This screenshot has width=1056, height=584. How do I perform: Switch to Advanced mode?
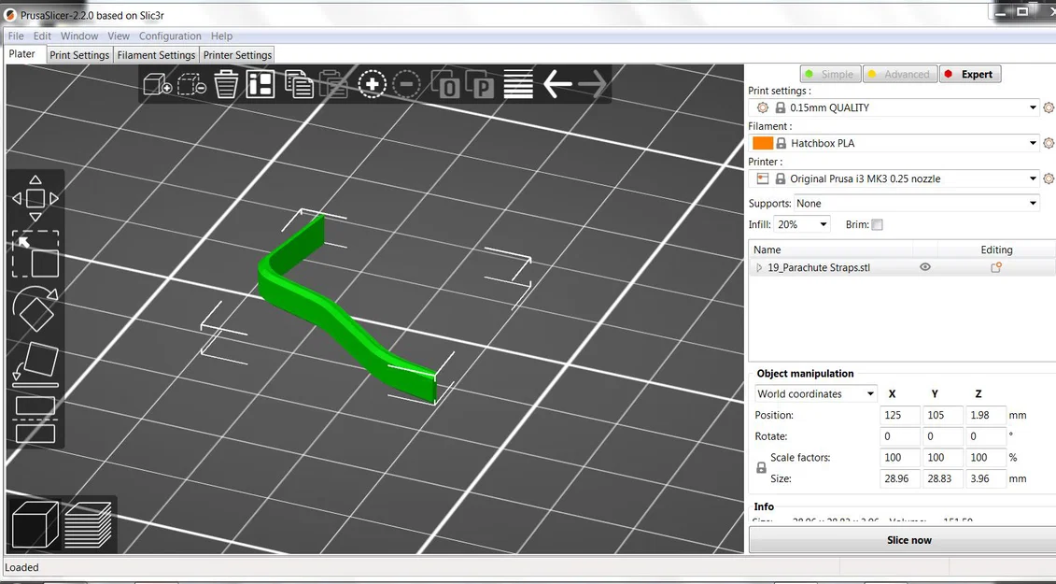(x=900, y=74)
